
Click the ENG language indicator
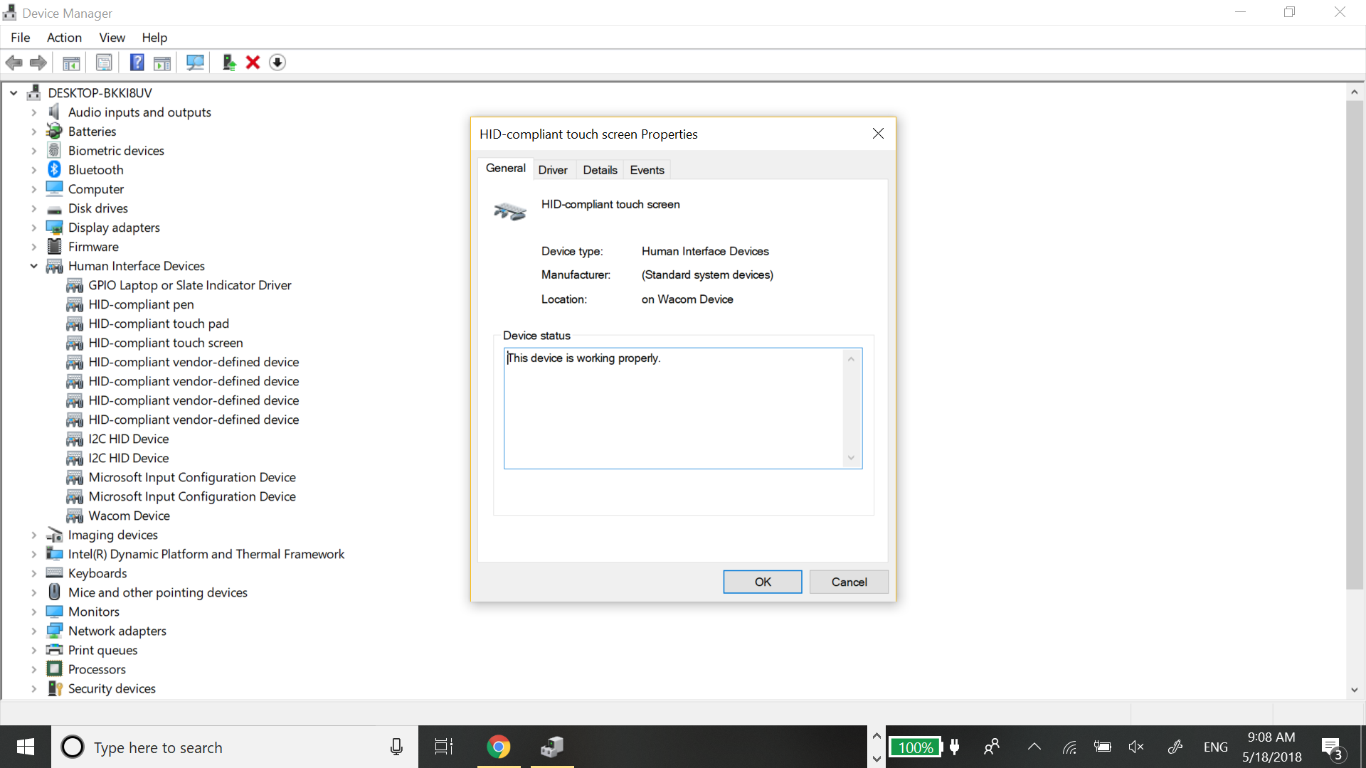tap(1215, 747)
